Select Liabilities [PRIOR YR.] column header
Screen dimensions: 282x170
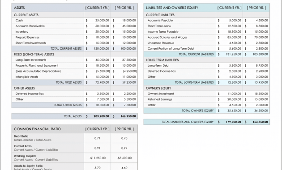256,8
